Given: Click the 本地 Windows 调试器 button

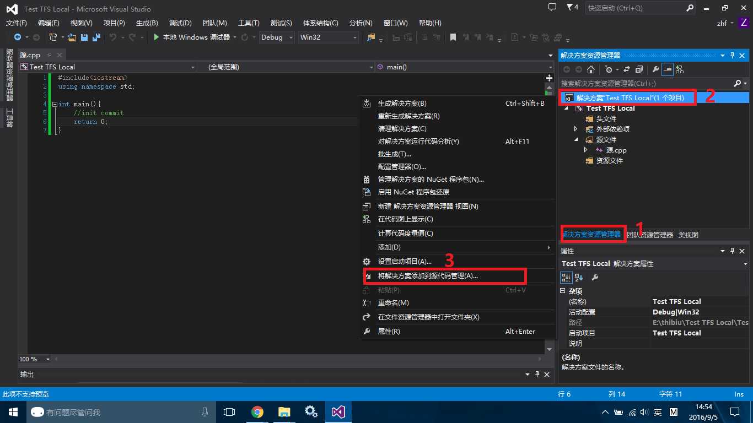Looking at the screenshot, I should click(x=191, y=37).
